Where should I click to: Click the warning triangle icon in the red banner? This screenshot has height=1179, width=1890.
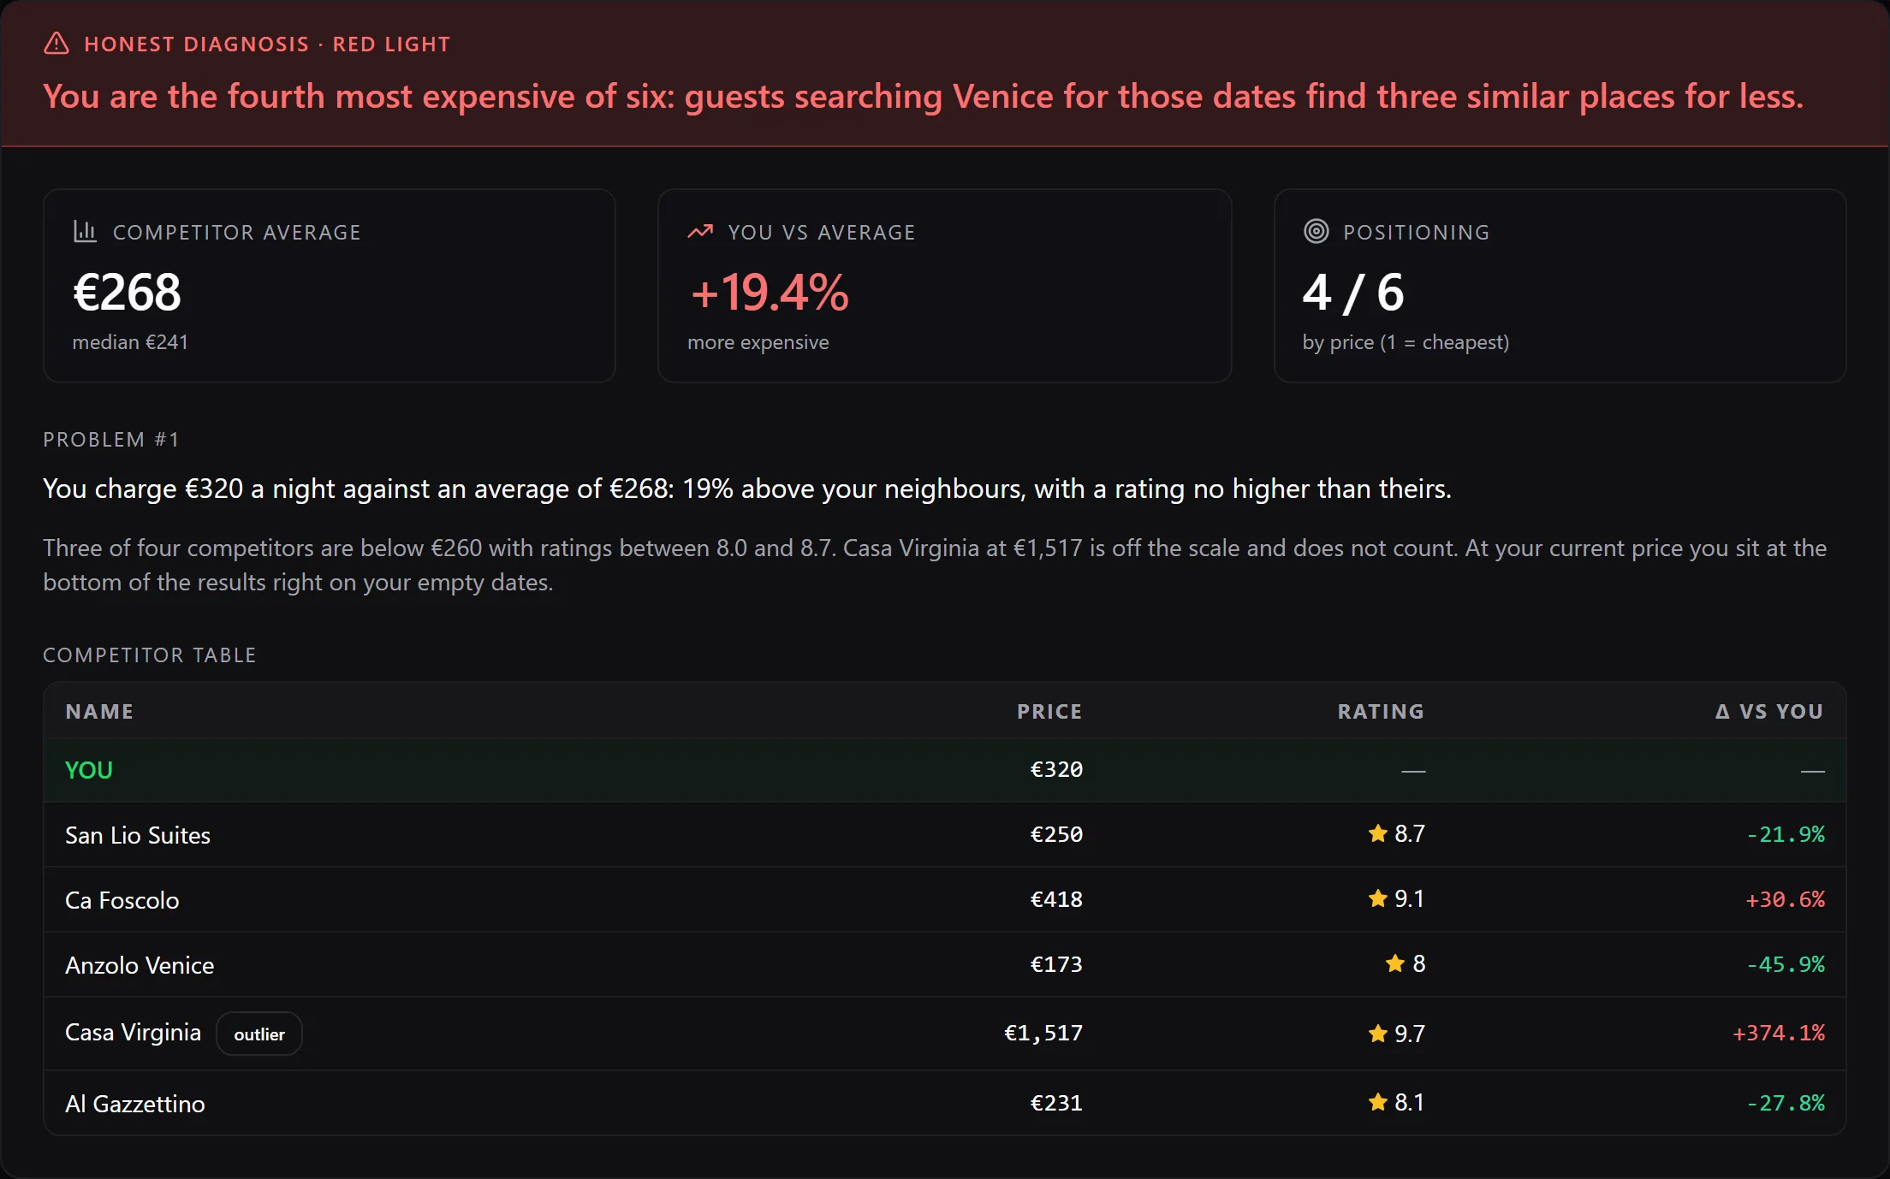click(x=56, y=44)
